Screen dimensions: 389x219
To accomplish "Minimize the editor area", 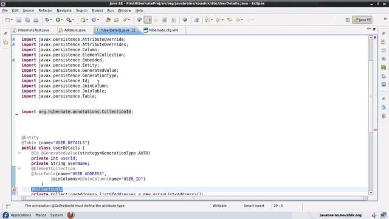I will [x=369, y=29].
